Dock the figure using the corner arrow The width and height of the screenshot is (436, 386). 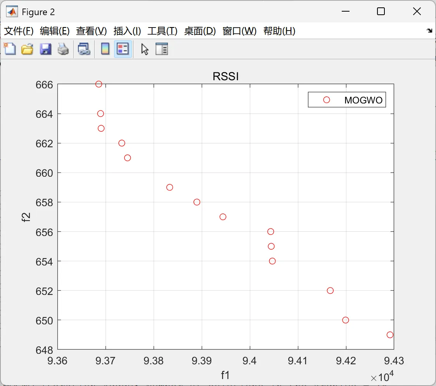pyautogui.click(x=429, y=31)
